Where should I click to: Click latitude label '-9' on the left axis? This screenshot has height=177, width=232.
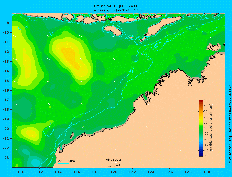pyautogui.click(x=7, y=23)
